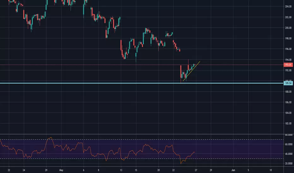Click the May label on time axis
The image size is (294, 173).
tap(61, 170)
